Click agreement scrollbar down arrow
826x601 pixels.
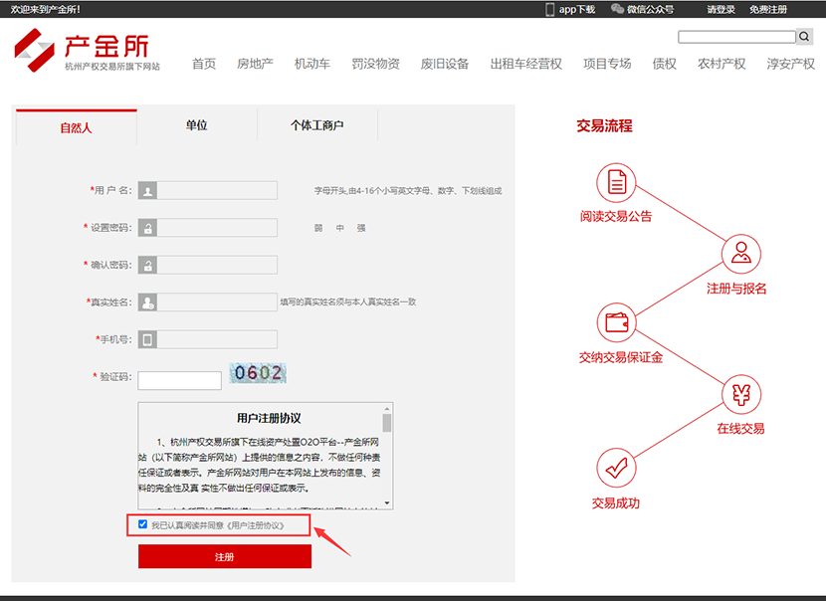coord(386,503)
